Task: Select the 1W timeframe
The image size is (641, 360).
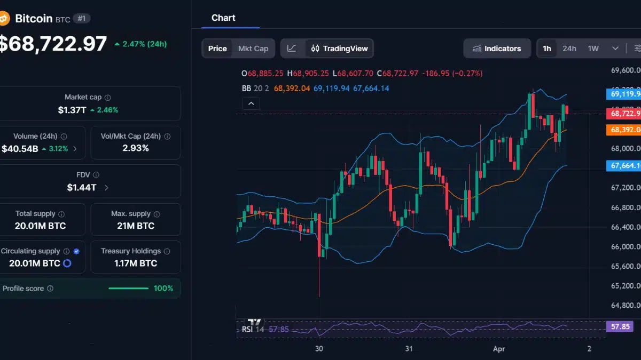Action: [593, 48]
